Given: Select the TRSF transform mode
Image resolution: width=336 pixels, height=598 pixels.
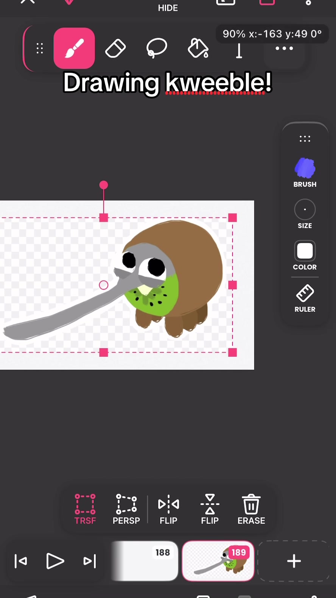Looking at the screenshot, I should tap(85, 509).
